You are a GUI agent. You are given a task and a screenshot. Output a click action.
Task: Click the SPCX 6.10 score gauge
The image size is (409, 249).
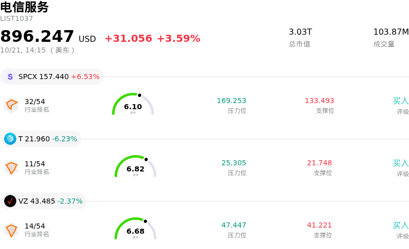pyautogui.click(x=133, y=104)
